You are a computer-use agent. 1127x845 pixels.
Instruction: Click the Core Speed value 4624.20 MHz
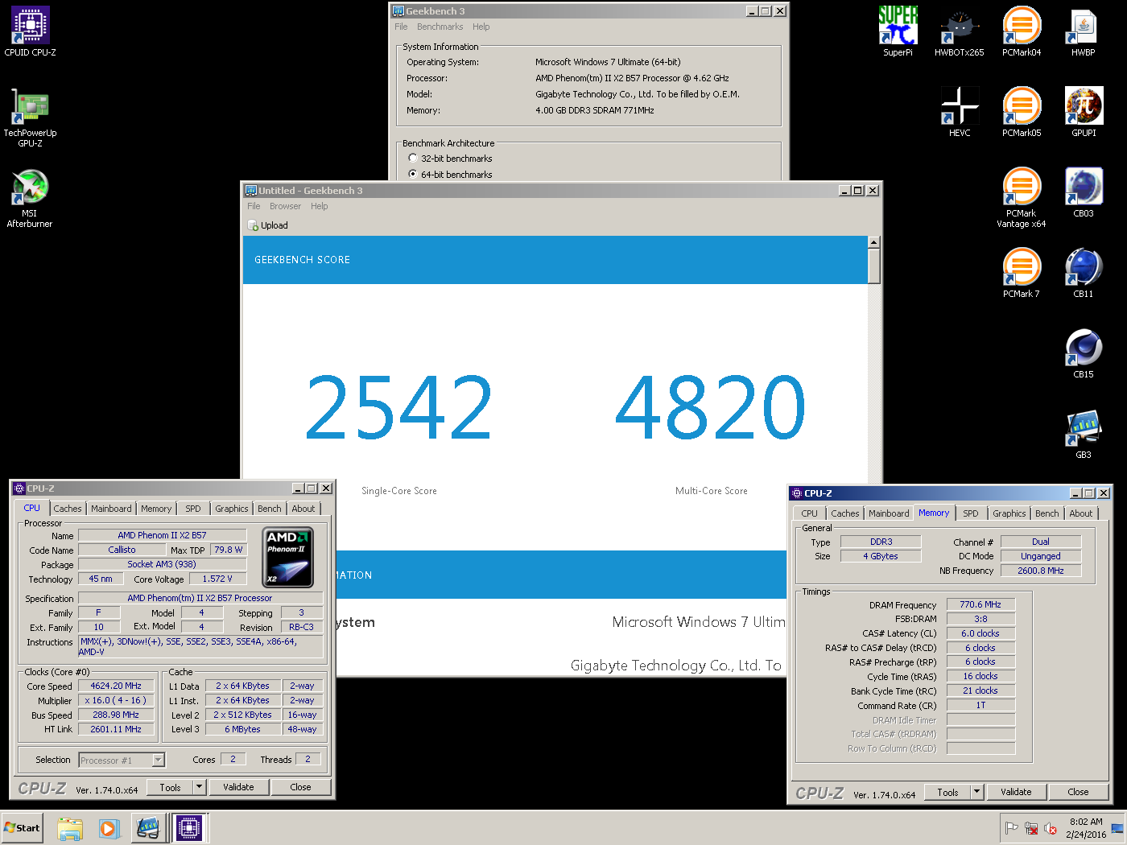[x=116, y=686]
